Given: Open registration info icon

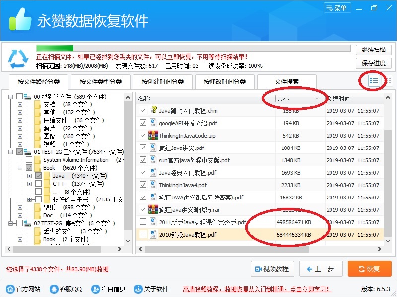Looking at the screenshot, I should [95, 289].
